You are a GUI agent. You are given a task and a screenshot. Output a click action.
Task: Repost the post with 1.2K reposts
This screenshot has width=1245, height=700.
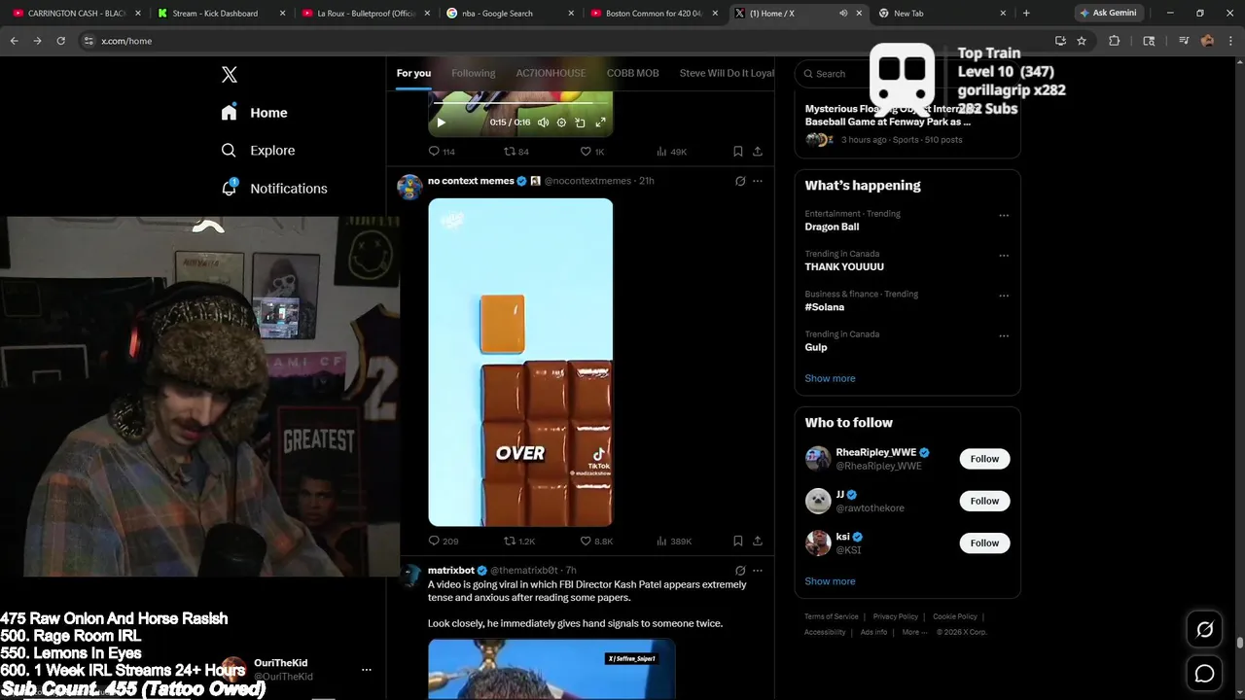coord(518,542)
